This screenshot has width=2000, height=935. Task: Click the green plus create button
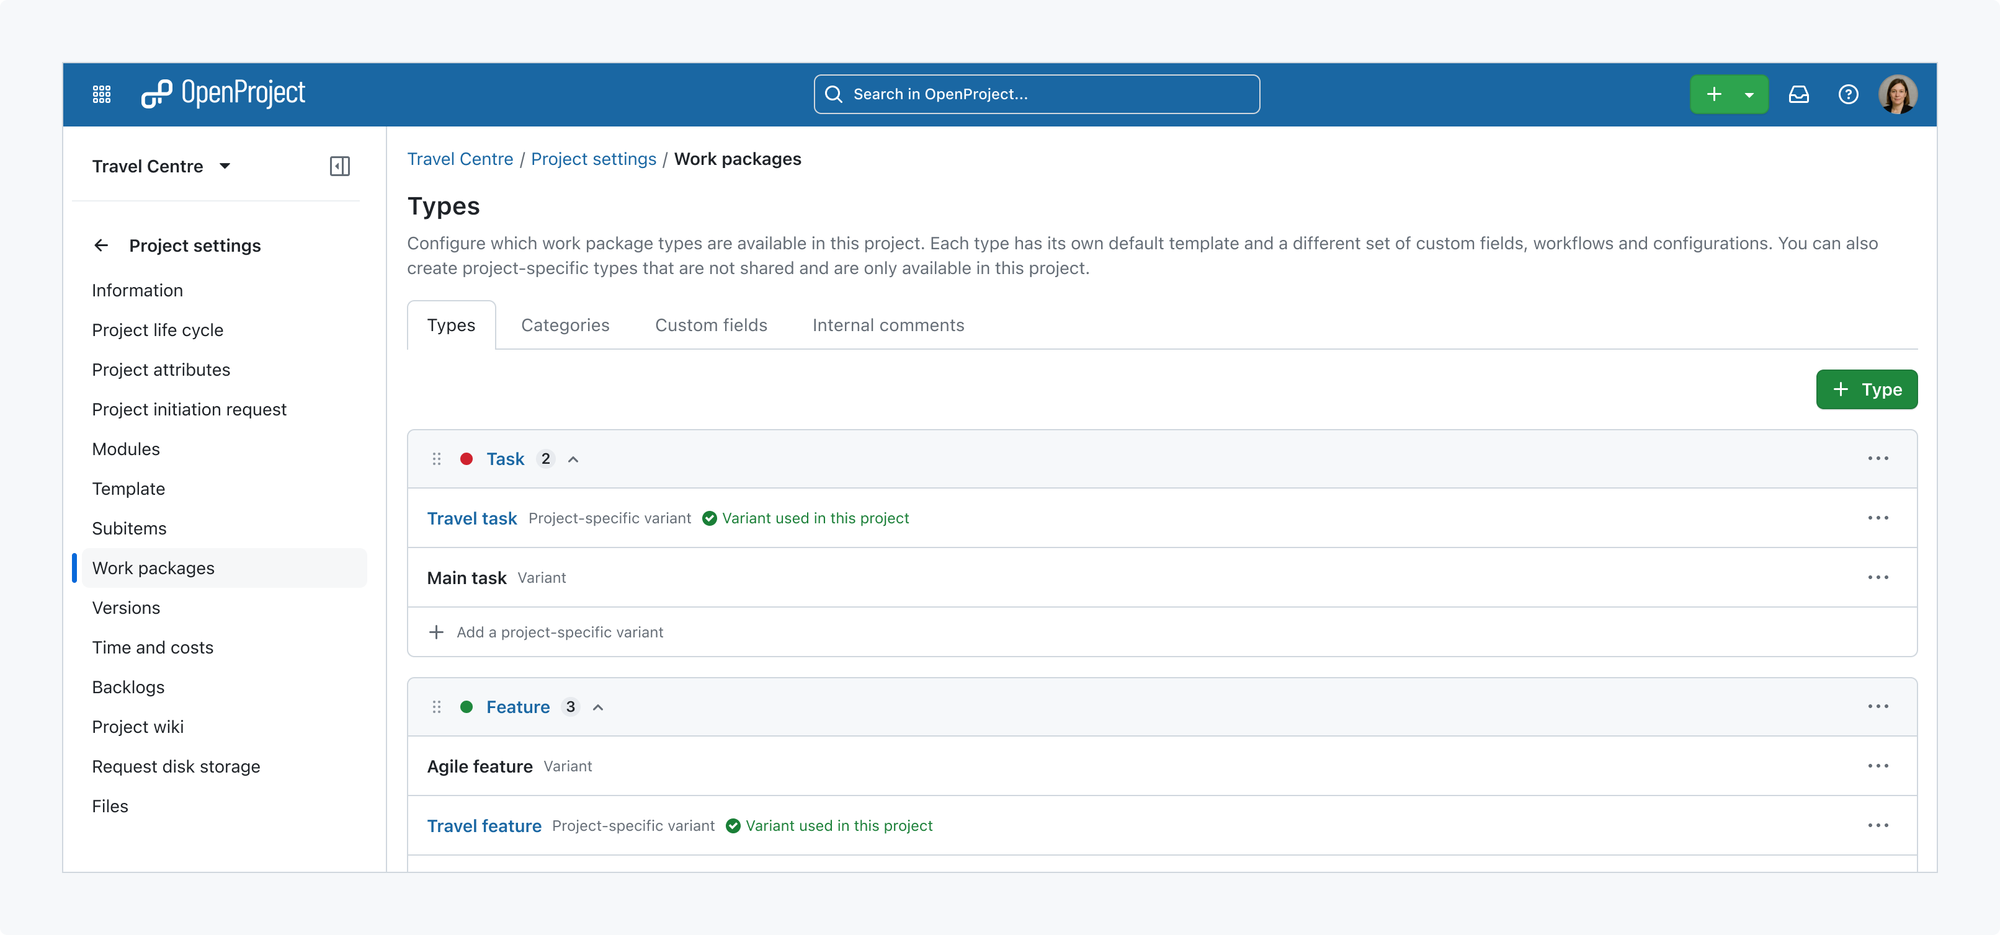click(x=1713, y=94)
